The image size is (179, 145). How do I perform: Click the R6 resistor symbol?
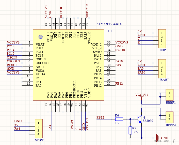119,119
